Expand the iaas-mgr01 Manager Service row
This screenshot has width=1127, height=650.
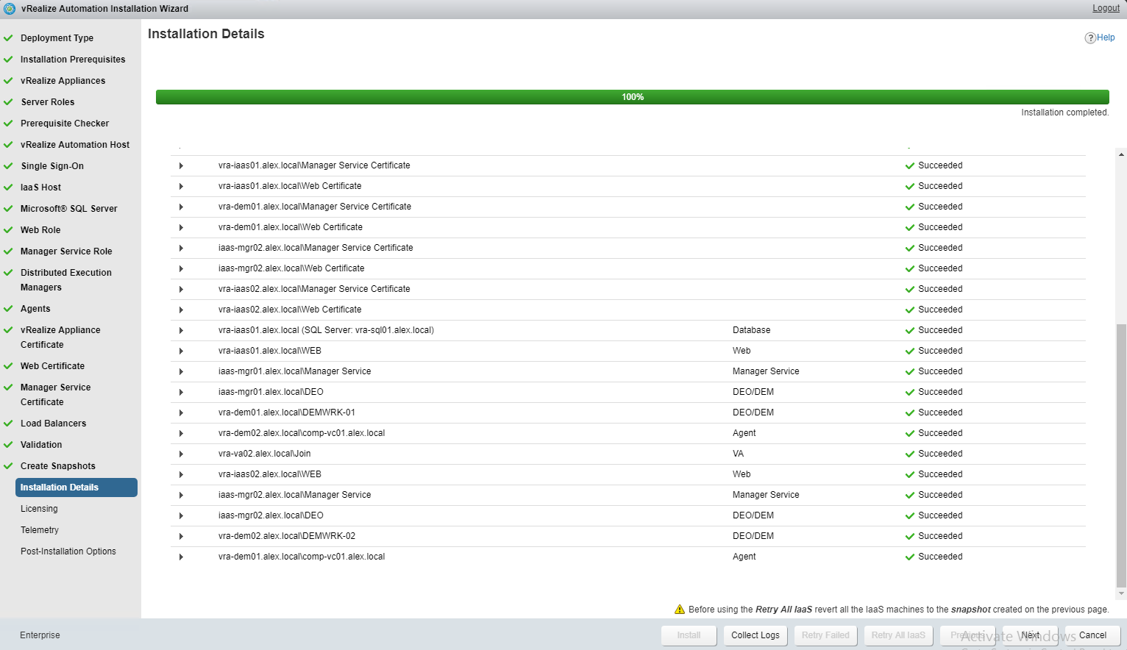(181, 372)
